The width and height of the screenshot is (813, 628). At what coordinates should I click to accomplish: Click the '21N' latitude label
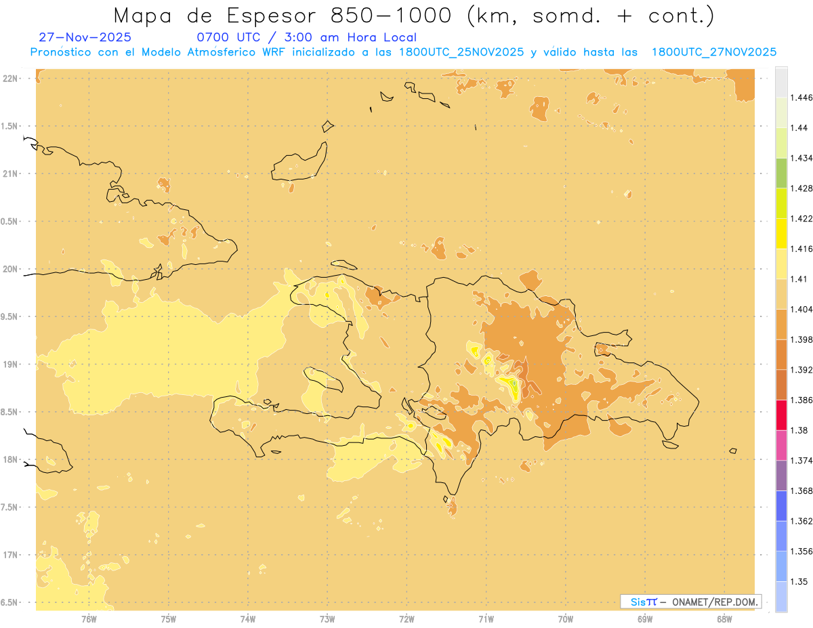pos(10,173)
